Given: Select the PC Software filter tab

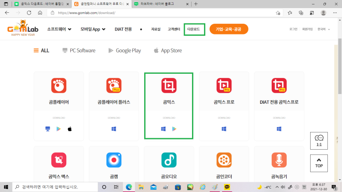Looking at the screenshot, I should [79, 50].
